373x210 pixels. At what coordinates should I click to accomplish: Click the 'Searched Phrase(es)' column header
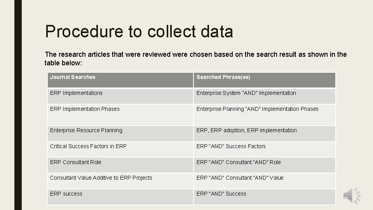[265, 80]
